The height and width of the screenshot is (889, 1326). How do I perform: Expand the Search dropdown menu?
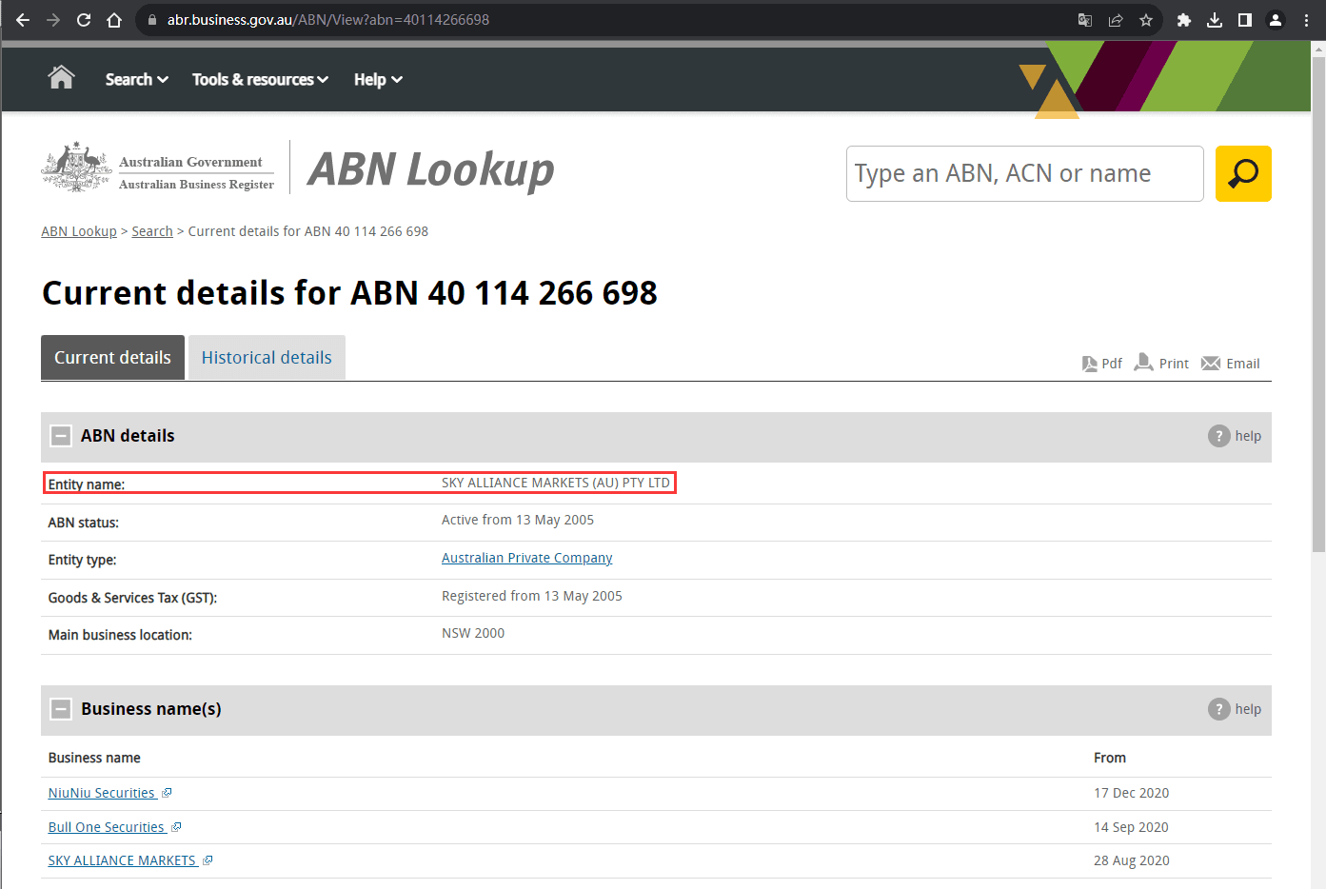pyautogui.click(x=136, y=79)
